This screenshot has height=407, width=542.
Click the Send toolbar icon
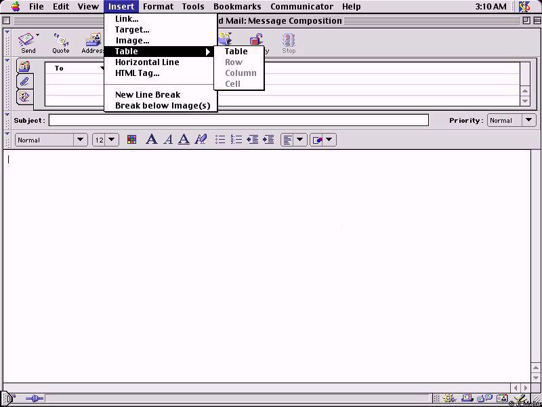point(26,40)
